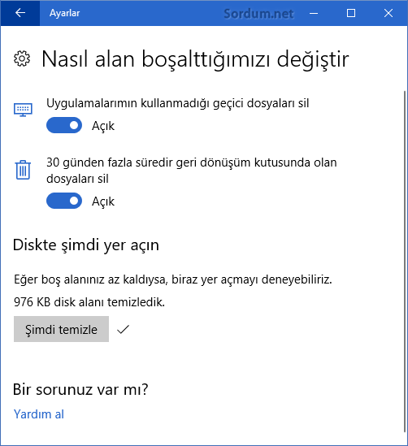Click the Ayarlar title text
The width and height of the screenshot is (408, 446).
click(64, 13)
